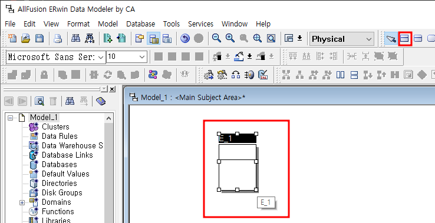Select Data Rules in the model explorer
The width and height of the screenshot is (435, 223).
pyautogui.click(x=60, y=137)
